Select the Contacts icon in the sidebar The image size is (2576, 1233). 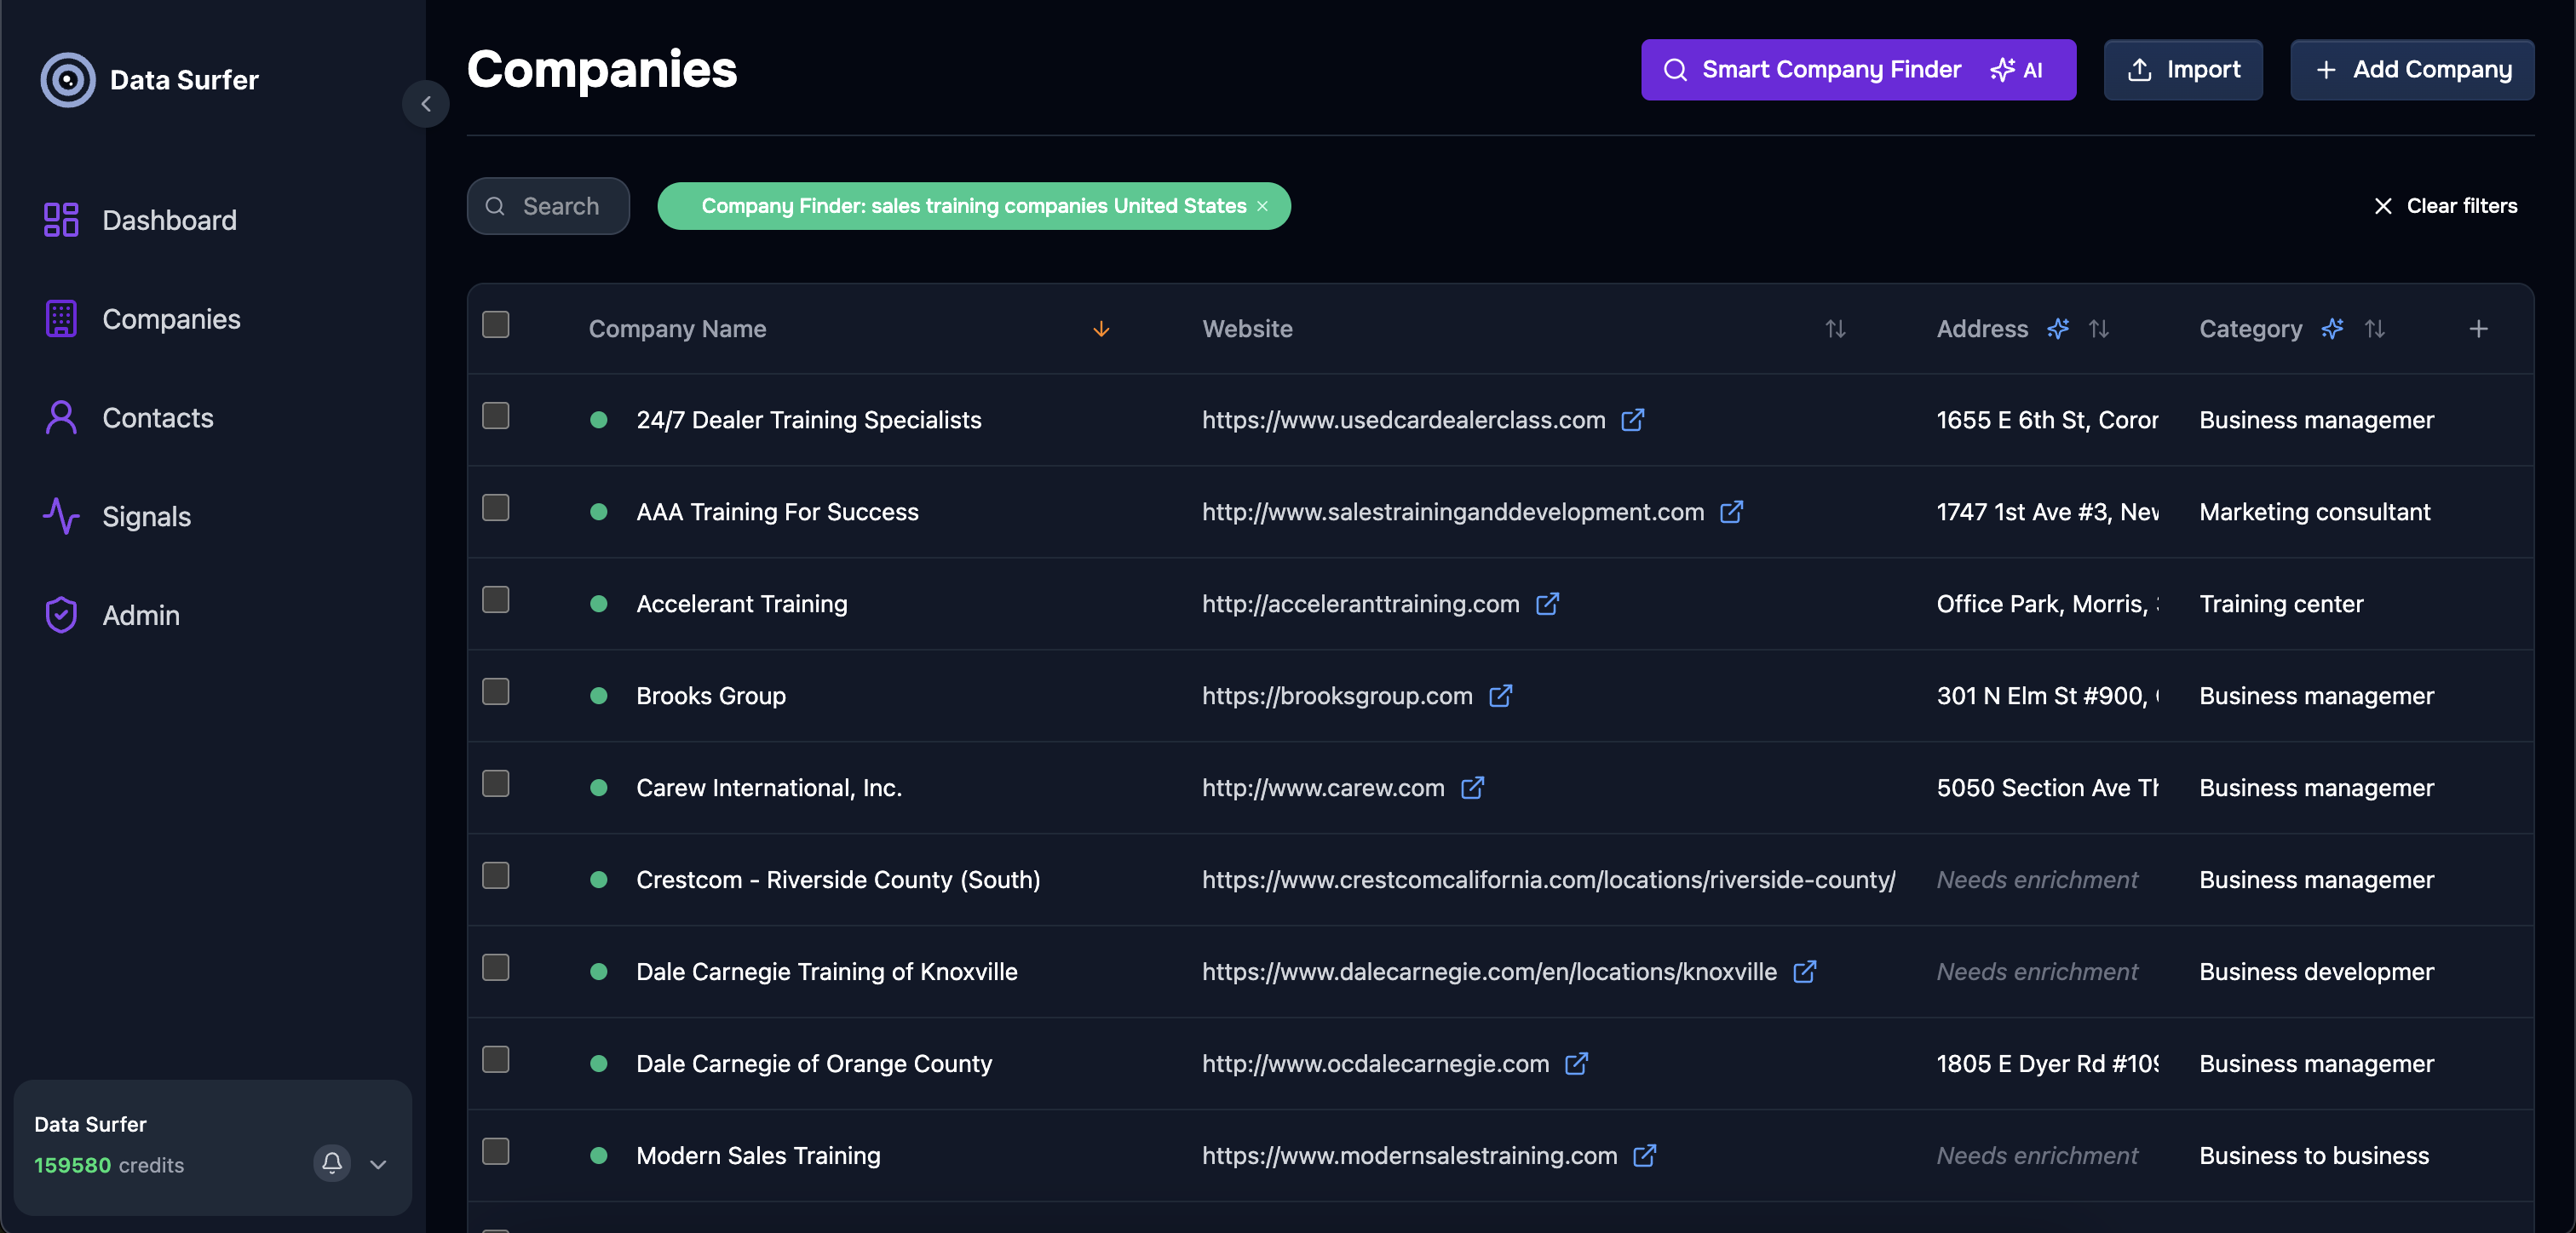(60, 417)
